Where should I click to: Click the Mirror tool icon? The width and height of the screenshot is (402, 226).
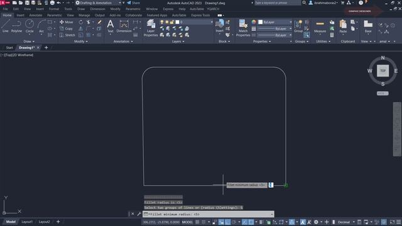pos(81,28)
